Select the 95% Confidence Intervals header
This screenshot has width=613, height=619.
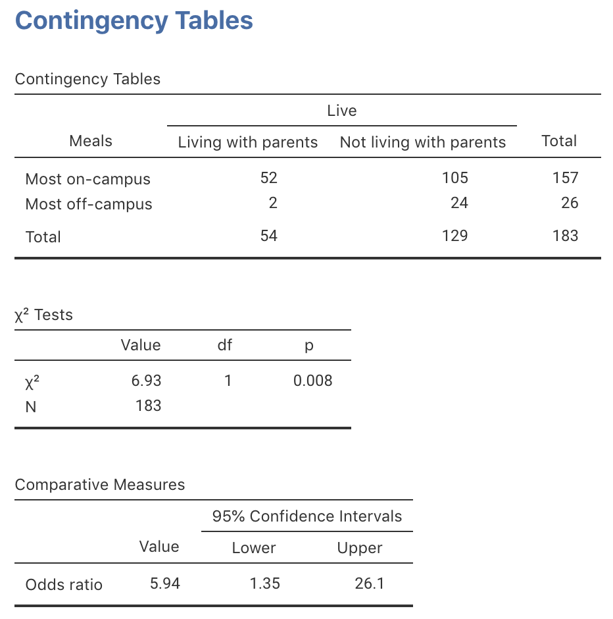point(306,516)
